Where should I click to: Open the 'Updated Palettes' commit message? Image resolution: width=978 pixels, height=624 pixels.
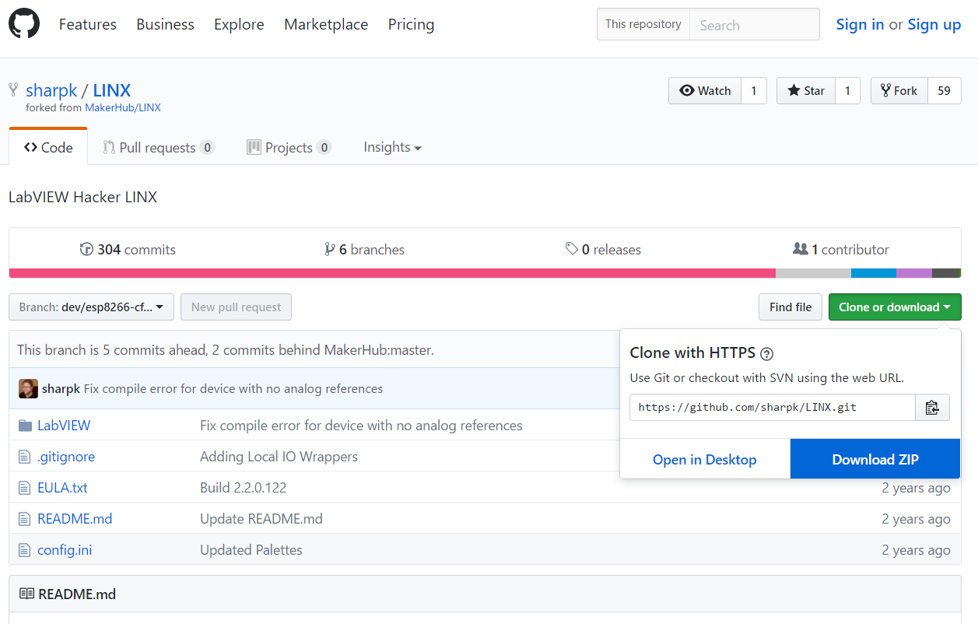point(251,550)
